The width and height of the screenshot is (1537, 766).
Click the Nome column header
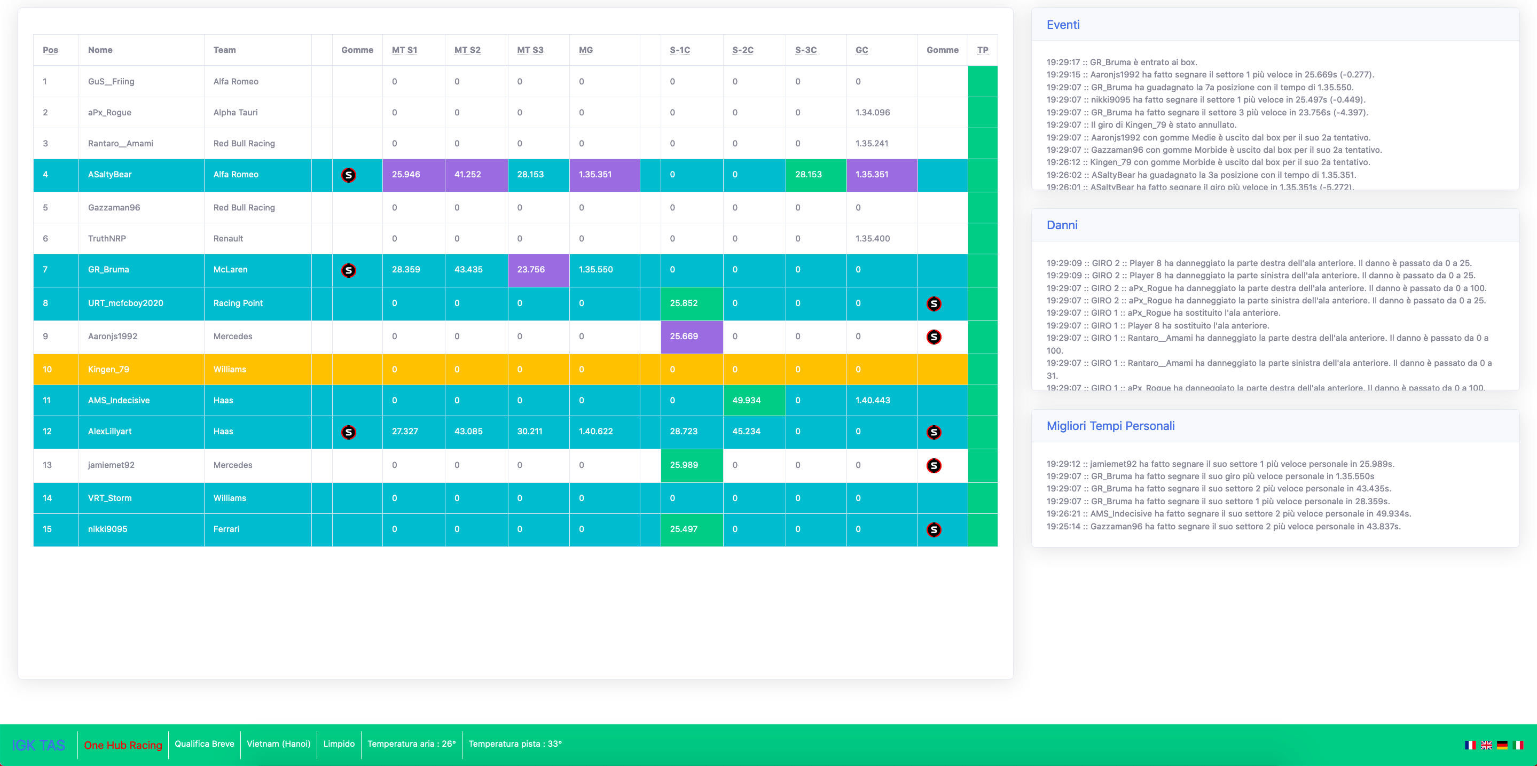click(100, 50)
